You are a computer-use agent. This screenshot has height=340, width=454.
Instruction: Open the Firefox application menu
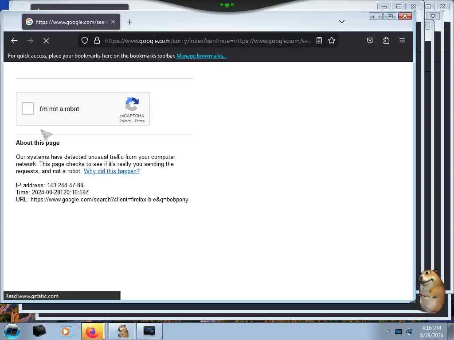[x=402, y=40]
